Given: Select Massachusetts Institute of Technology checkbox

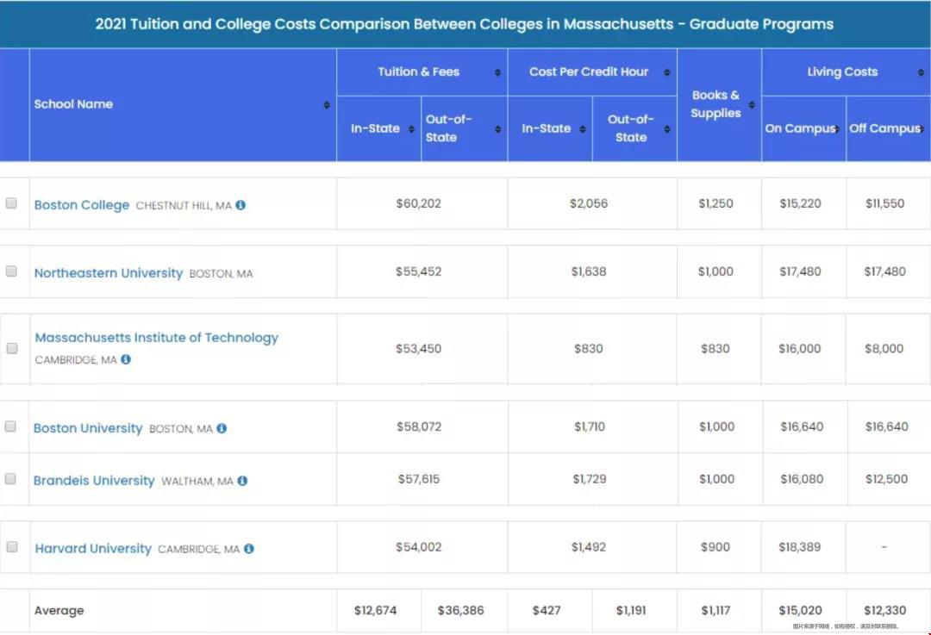Looking at the screenshot, I should click(12, 348).
